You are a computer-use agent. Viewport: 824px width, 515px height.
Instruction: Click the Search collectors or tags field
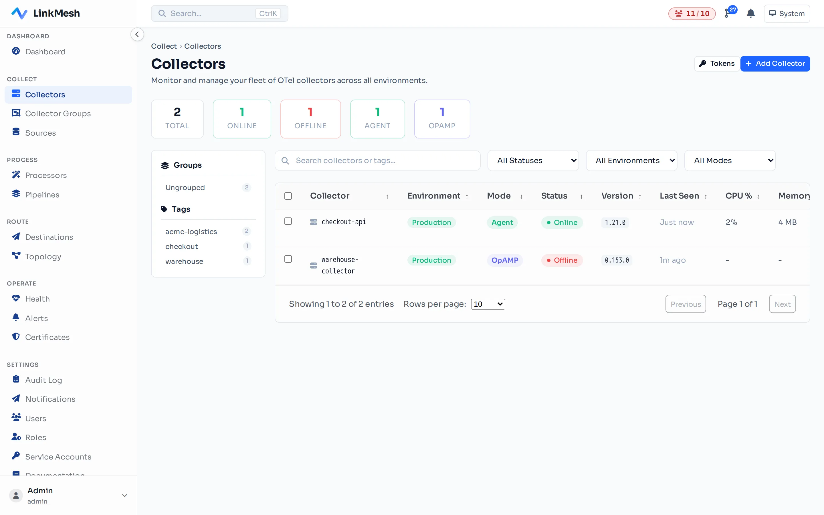377,161
